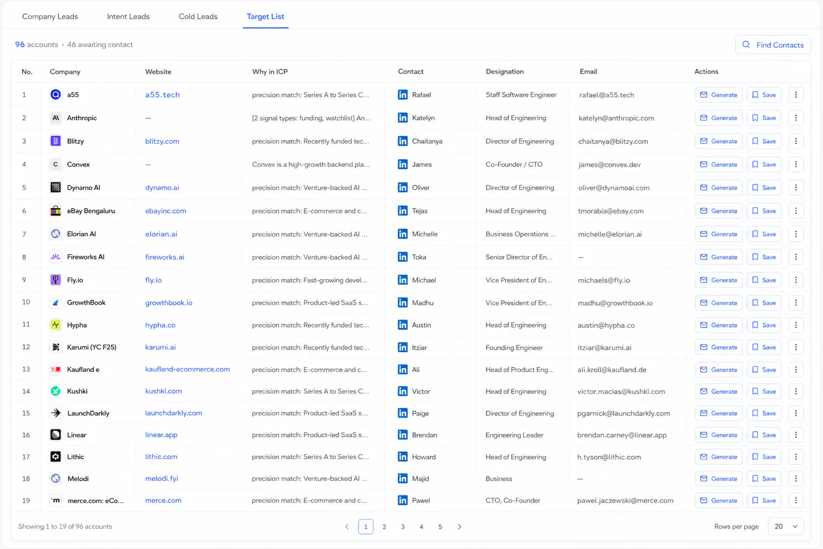Jump to page 5

pyautogui.click(x=440, y=526)
